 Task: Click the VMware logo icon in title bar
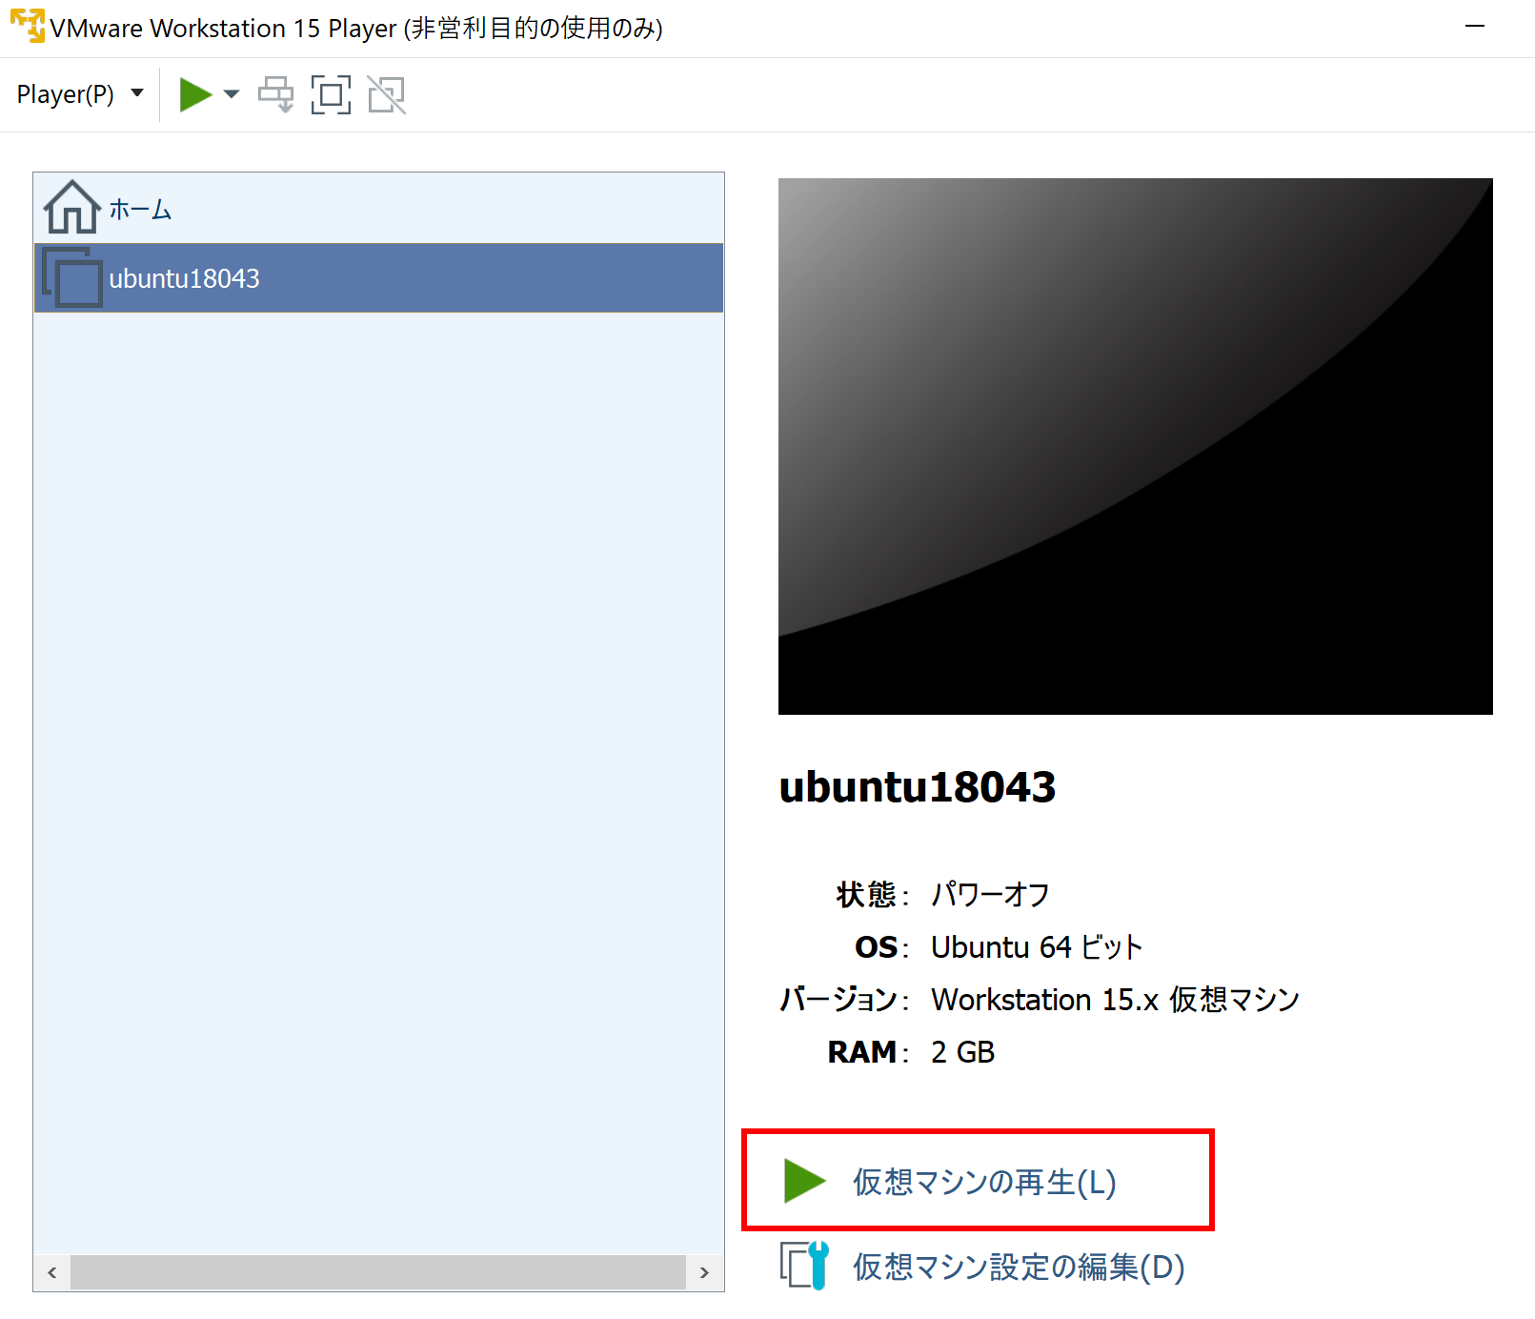(28, 26)
